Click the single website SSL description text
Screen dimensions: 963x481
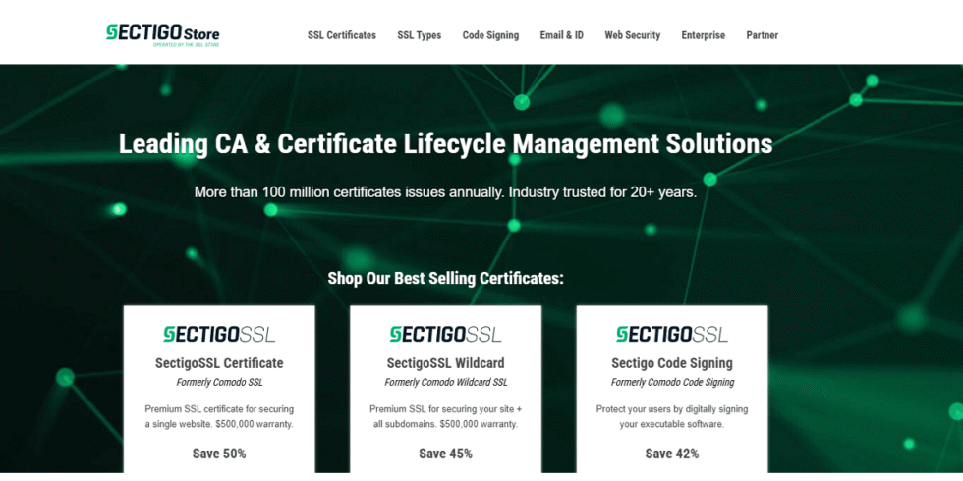(219, 416)
